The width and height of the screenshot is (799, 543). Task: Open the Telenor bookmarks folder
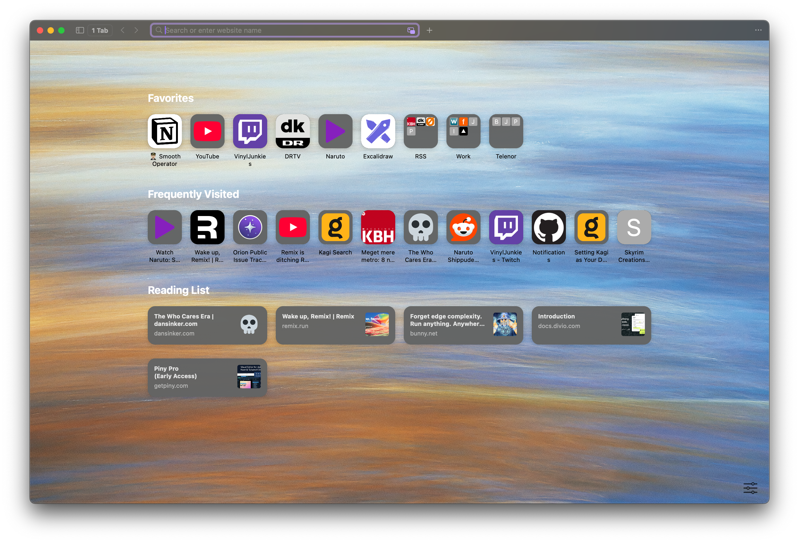click(506, 131)
